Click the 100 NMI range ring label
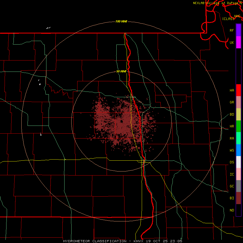The width and height of the screenshot is (243, 243). point(121,21)
